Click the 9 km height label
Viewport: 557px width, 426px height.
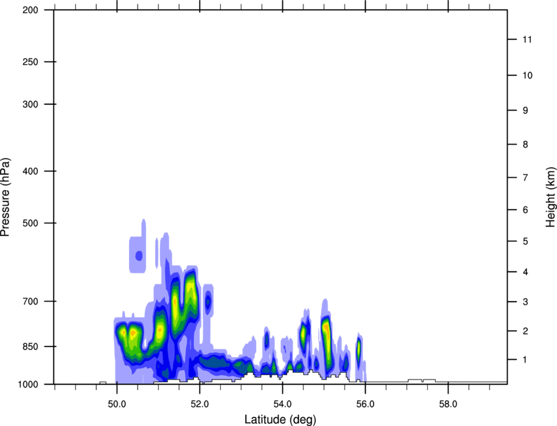coord(526,111)
